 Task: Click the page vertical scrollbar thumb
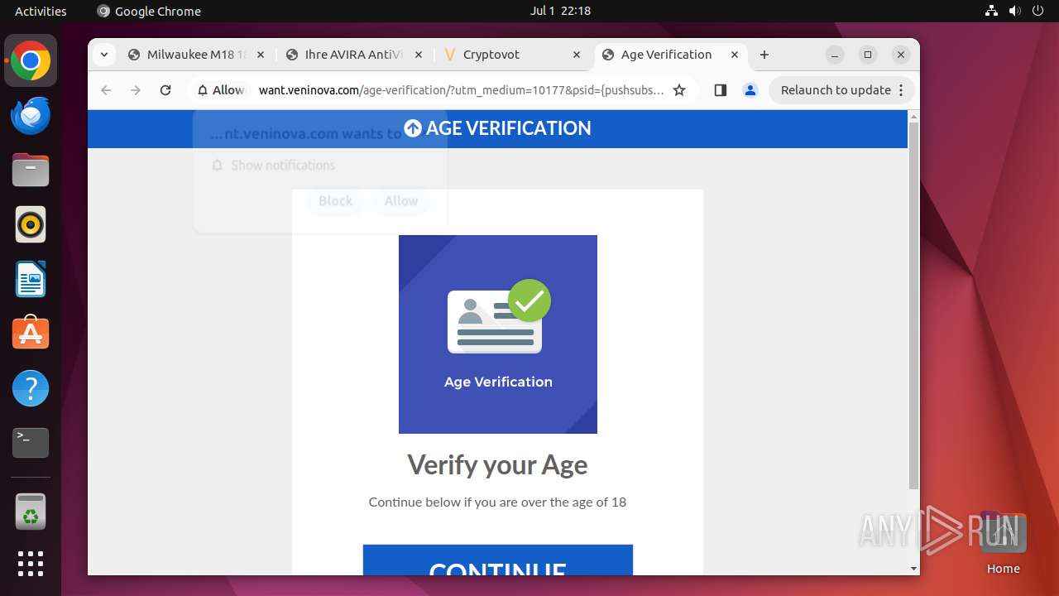[x=913, y=306]
